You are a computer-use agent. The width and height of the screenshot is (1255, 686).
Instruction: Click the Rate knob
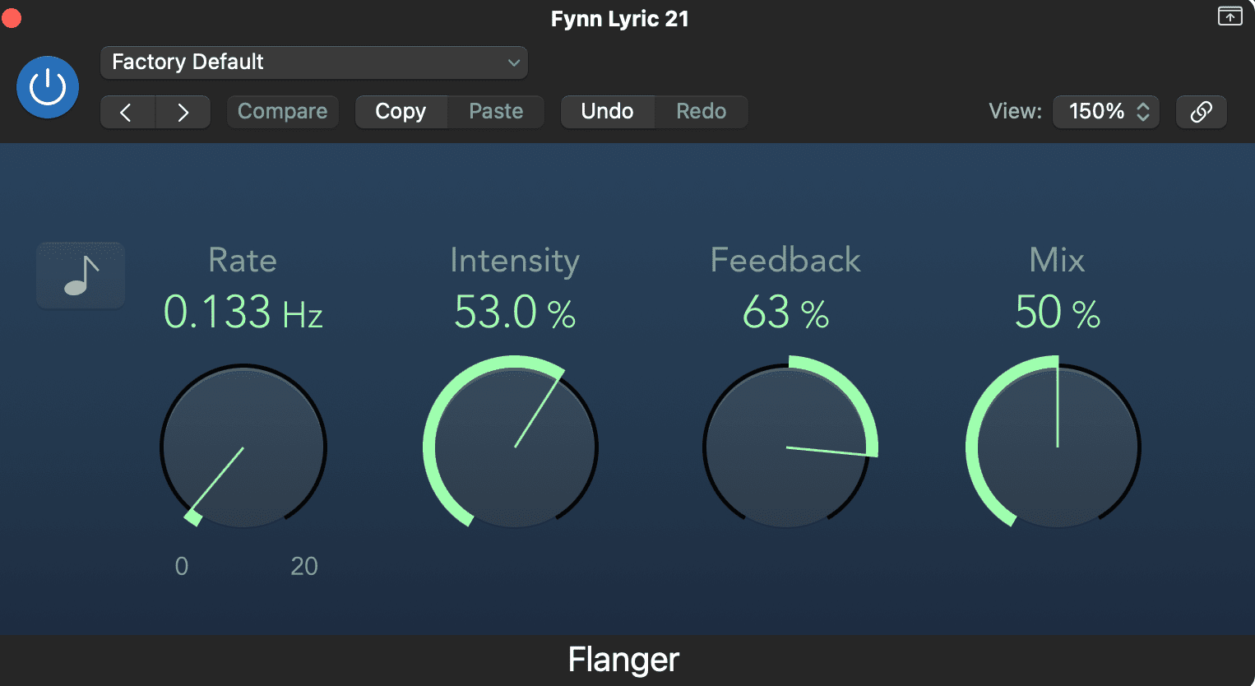click(243, 447)
